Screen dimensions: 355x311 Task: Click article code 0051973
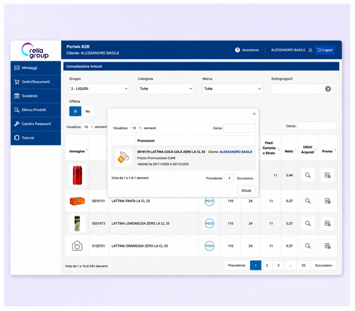(x=98, y=223)
